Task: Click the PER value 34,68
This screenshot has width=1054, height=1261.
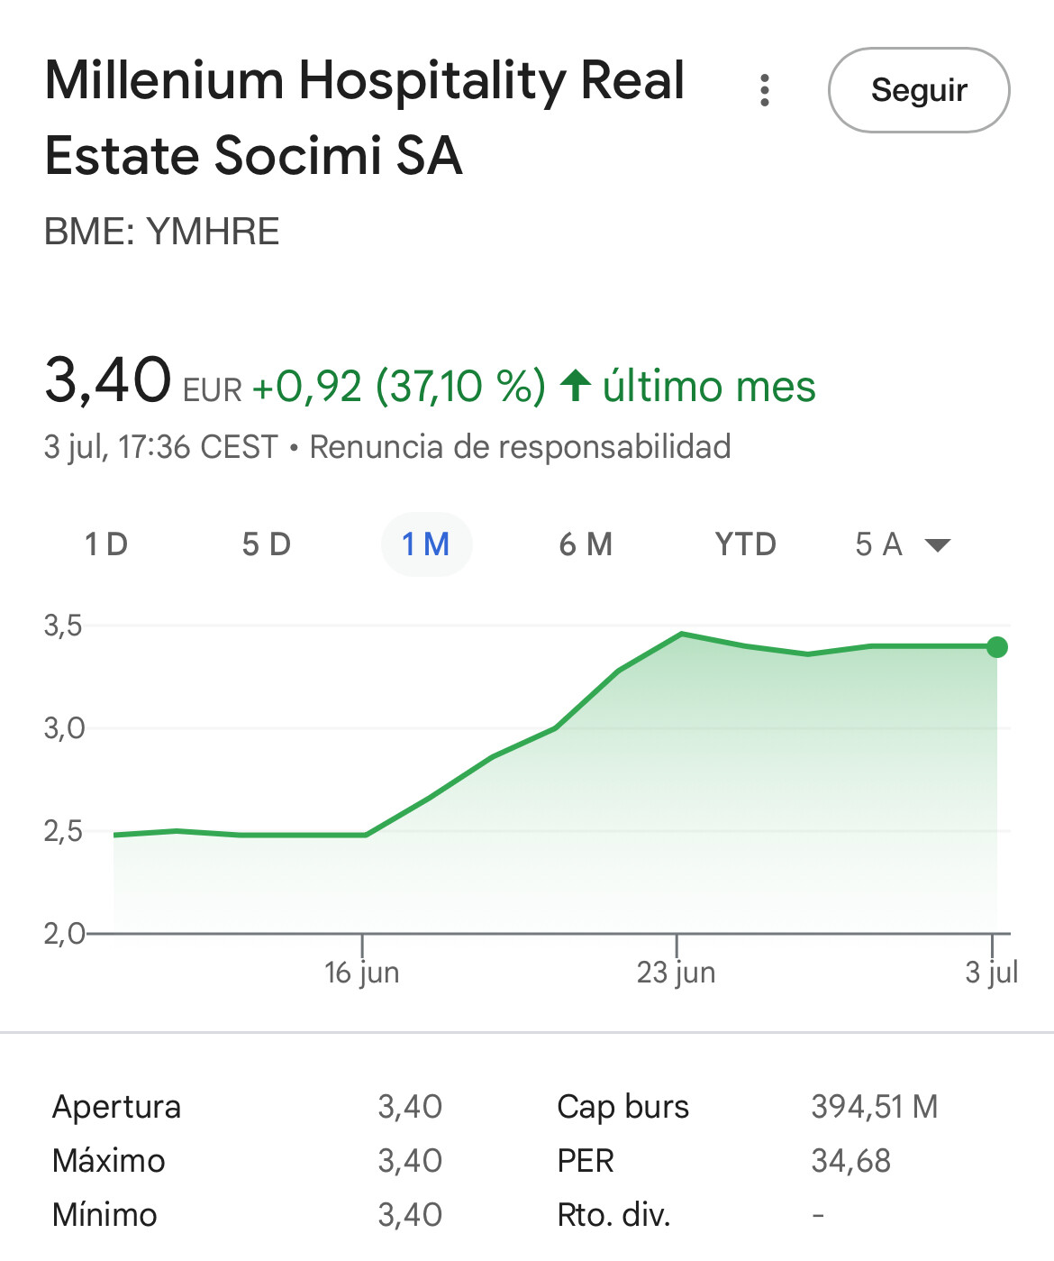Action: (x=850, y=1160)
